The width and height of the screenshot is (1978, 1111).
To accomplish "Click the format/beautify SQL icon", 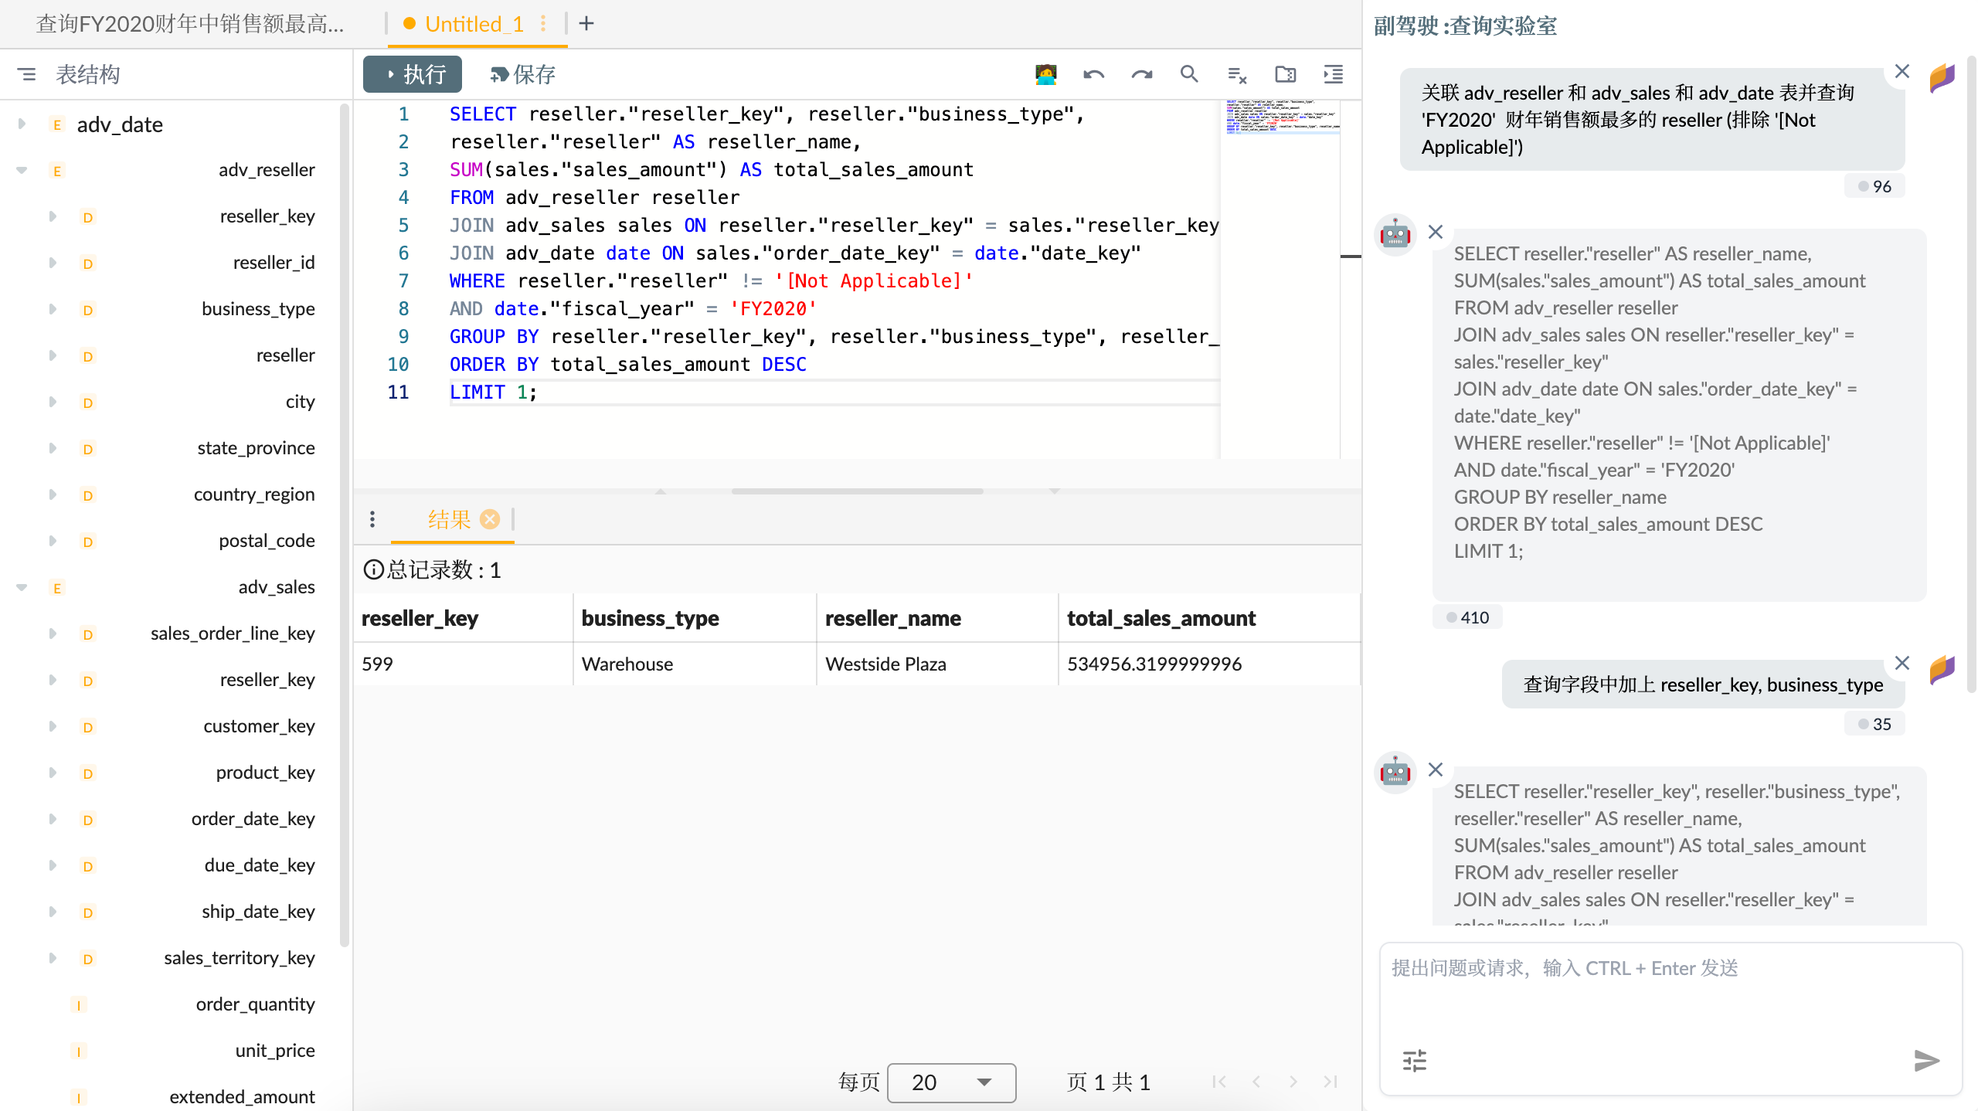I will pos(1335,75).
